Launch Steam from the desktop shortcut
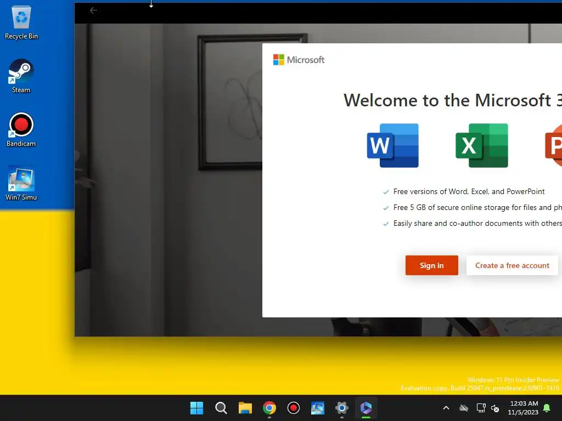The height and width of the screenshot is (421, 562). pos(21,76)
